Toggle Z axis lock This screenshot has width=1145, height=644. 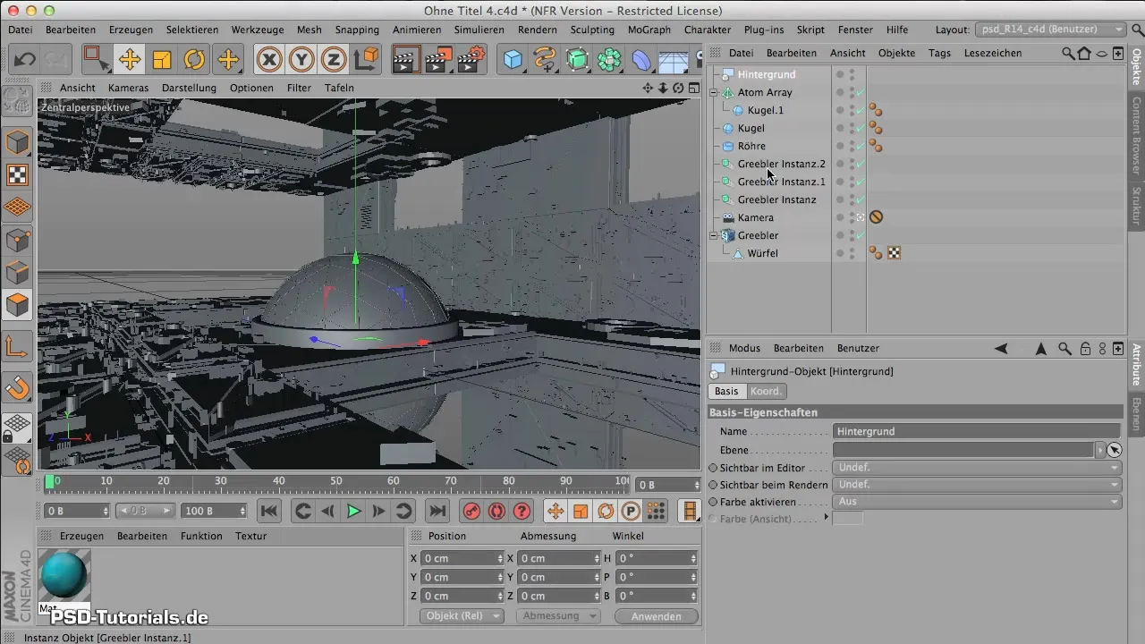coord(334,60)
